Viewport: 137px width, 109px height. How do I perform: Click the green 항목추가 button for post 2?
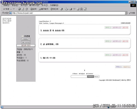tap(108, 41)
